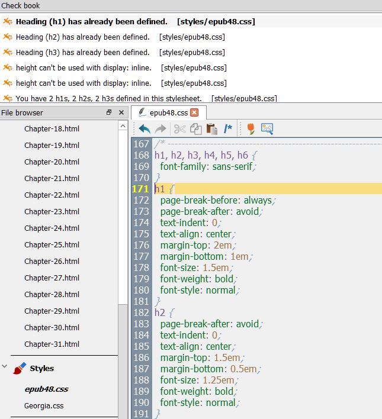Select the 'Heading (h2) has already been defined' error
Screen dimensions: 382x419
pyautogui.click(x=120, y=37)
